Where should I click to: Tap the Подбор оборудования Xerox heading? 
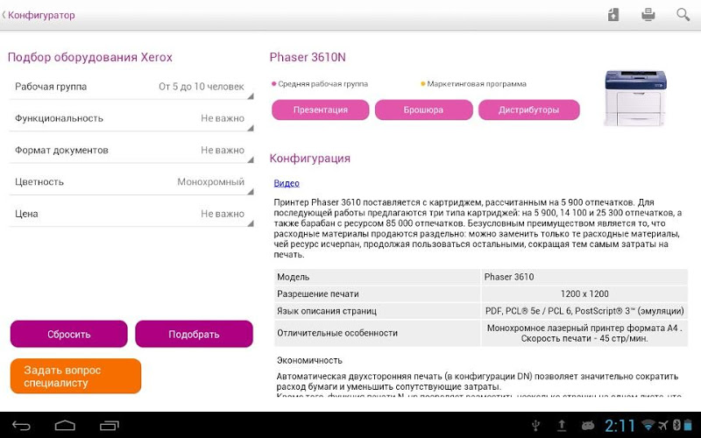[x=90, y=57]
